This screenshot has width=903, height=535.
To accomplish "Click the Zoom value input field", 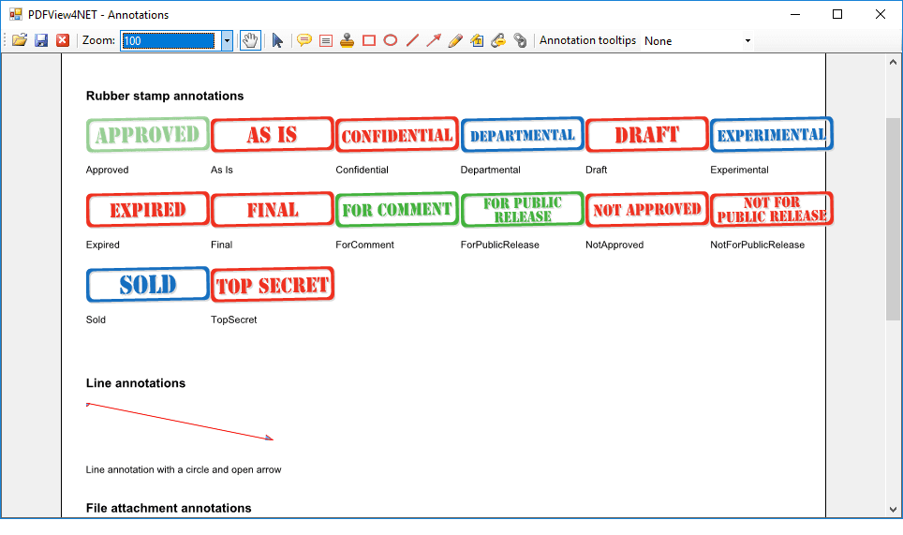I will [170, 41].
